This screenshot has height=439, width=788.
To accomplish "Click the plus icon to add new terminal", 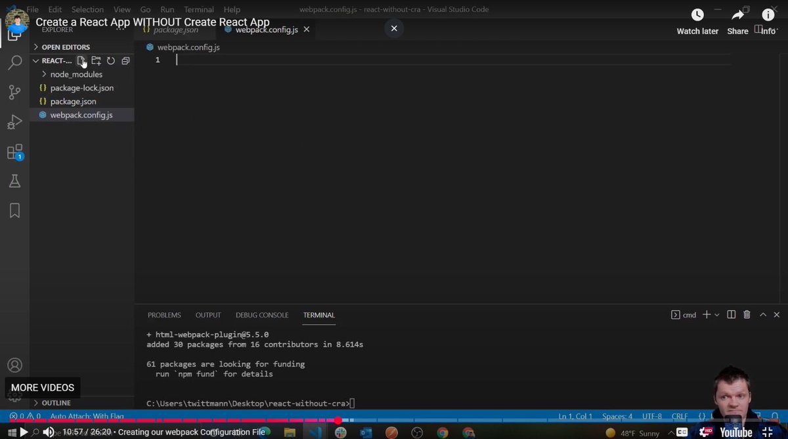I will tap(707, 315).
